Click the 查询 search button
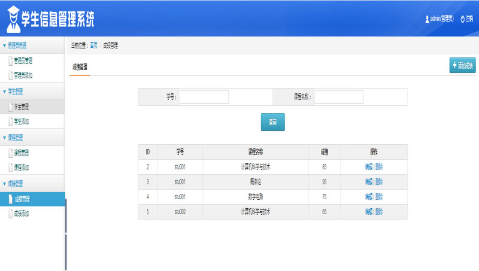This screenshot has height=271, width=479. tap(273, 122)
